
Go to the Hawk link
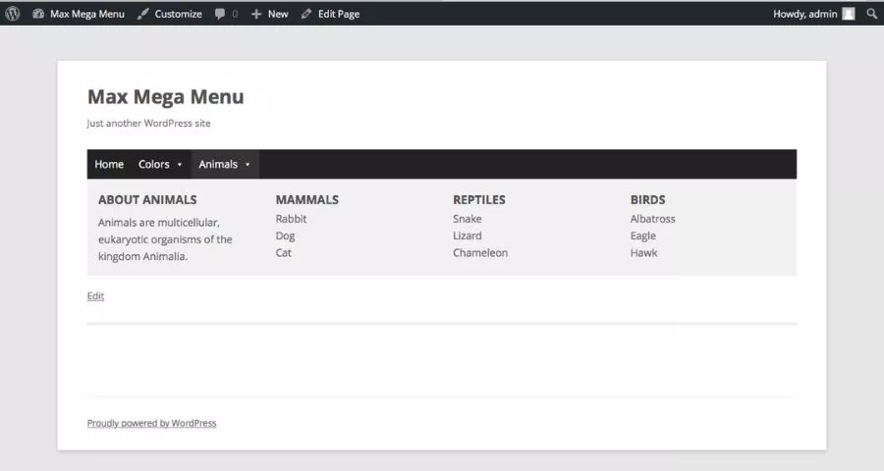643,252
